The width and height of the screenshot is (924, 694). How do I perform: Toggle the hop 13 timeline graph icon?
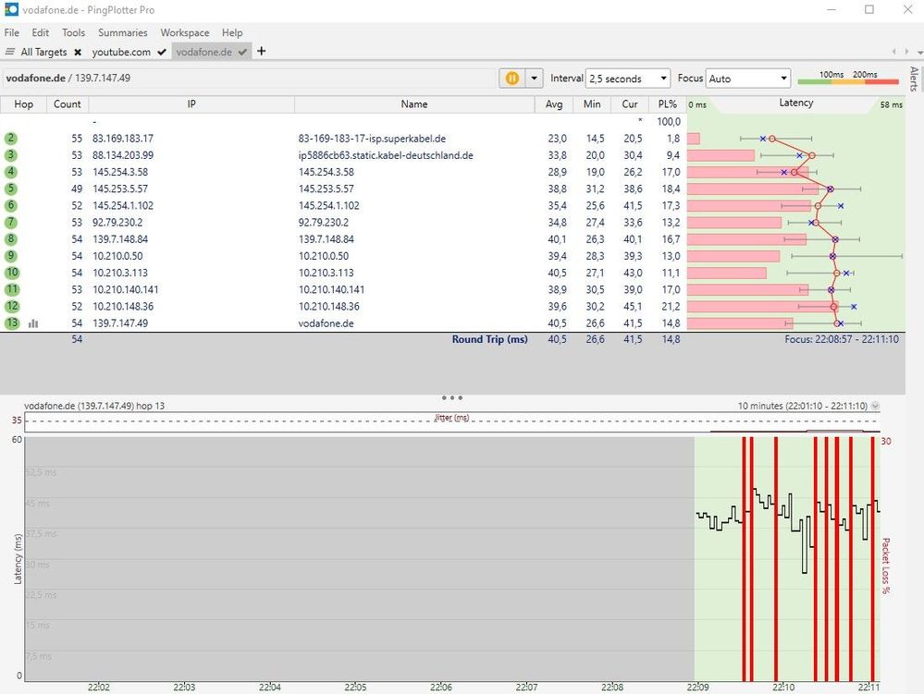33,323
